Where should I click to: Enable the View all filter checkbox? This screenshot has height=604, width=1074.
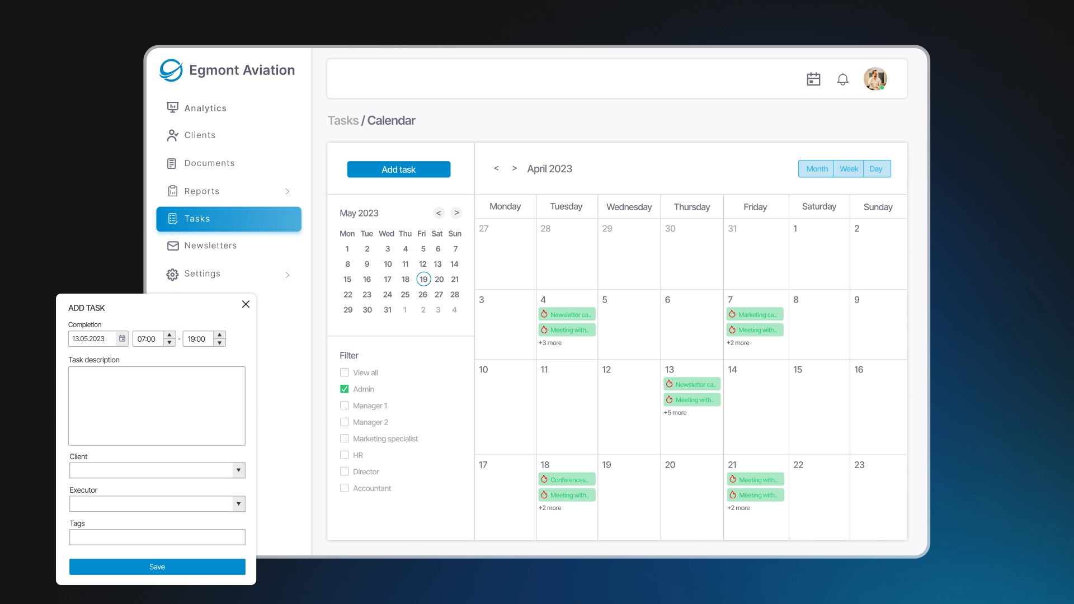click(345, 372)
